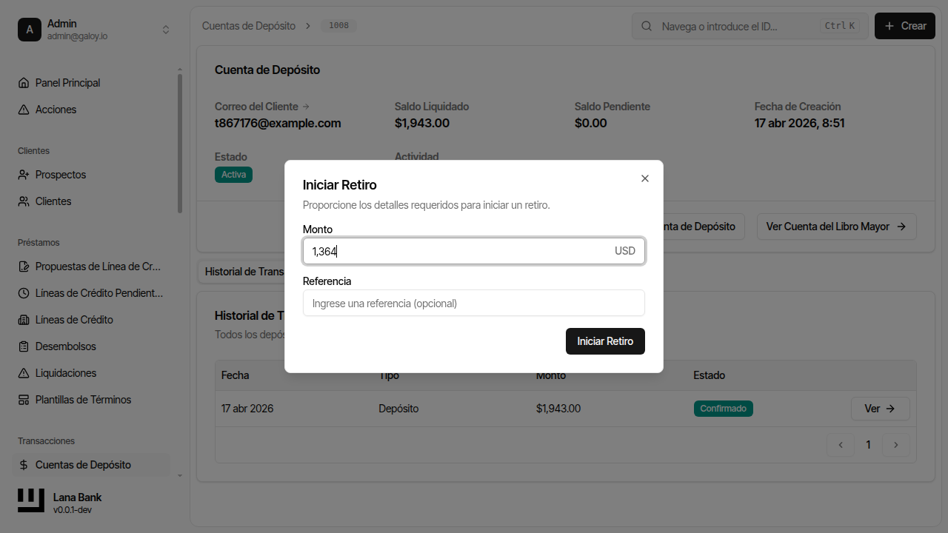The width and height of the screenshot is (948, 533).
Task: Close the Iniciar Retiro dialog
Action: click(645, 178)
